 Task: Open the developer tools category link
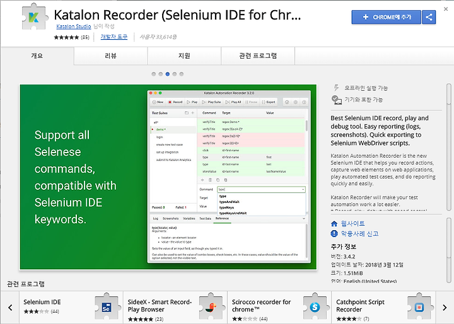(x=113, y=37)
